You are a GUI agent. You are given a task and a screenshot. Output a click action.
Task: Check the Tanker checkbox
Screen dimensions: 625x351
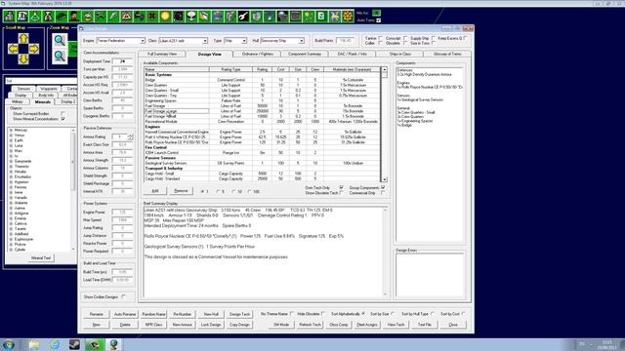pos(381,38)
